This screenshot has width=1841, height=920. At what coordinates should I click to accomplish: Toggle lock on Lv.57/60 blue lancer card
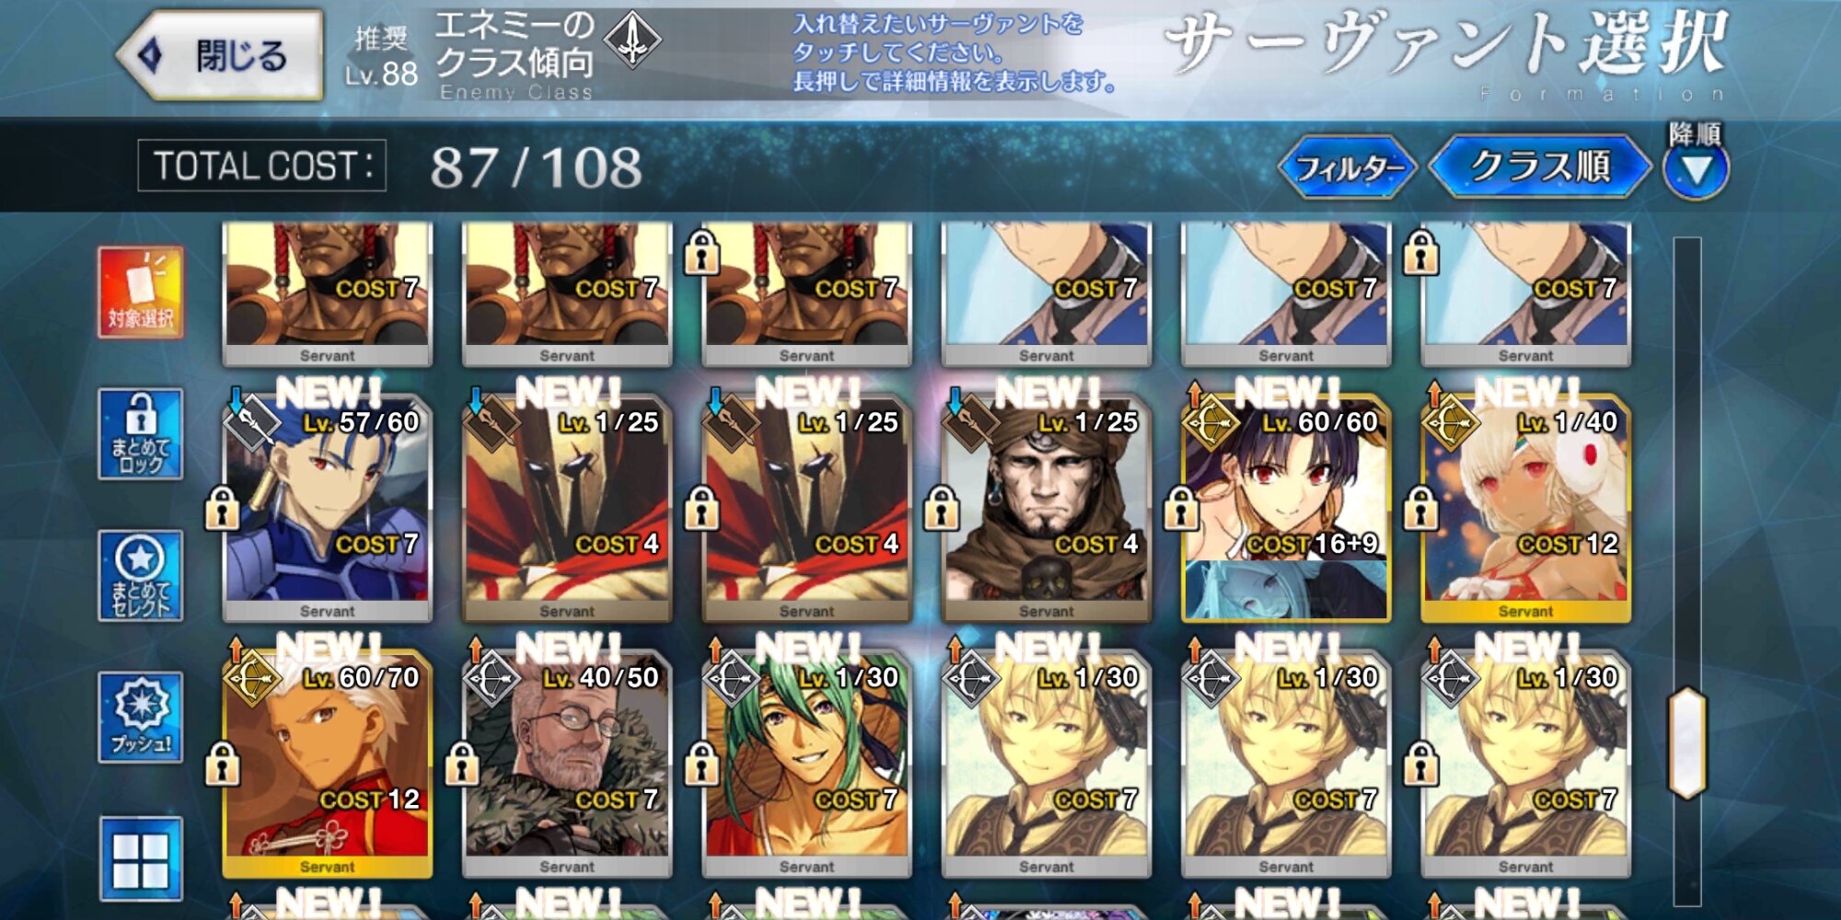[x=222, y=508]
